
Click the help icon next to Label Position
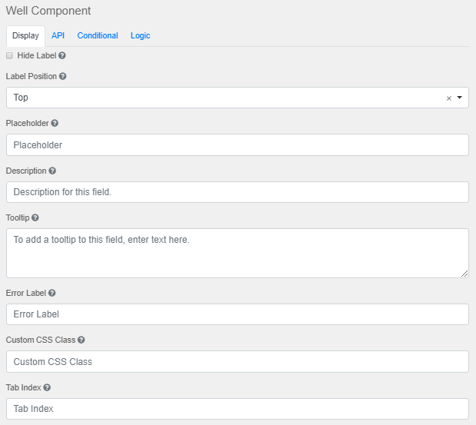tap(63, 77)
